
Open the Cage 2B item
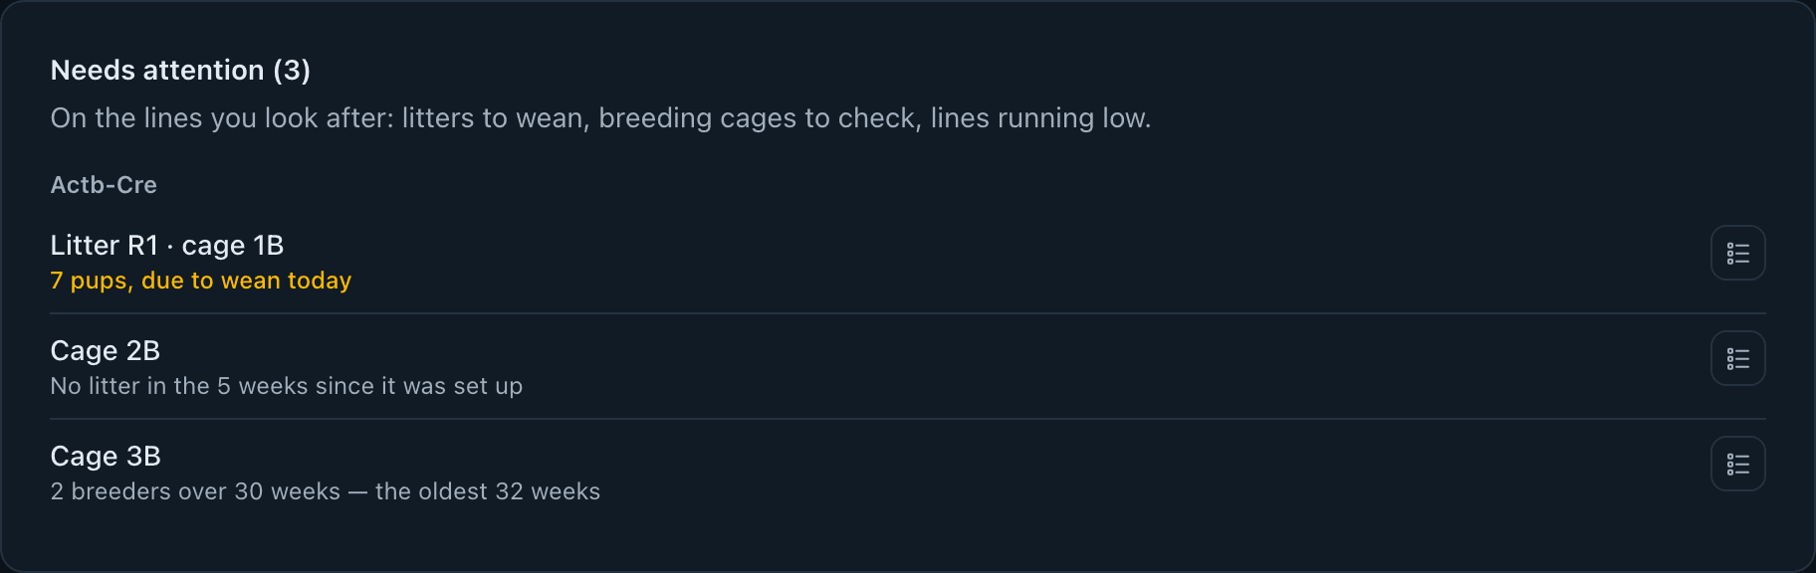[x=908, y=366]
